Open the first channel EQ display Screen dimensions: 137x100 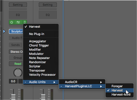(x=18, y=15)
